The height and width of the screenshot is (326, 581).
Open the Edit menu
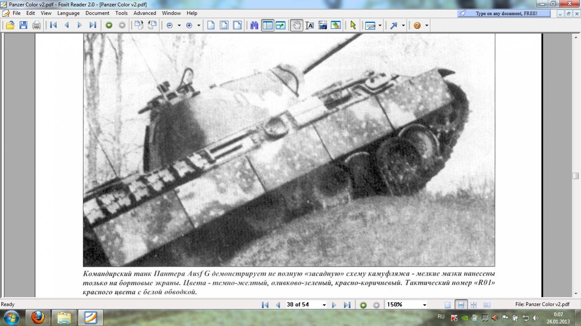(31, 13)
